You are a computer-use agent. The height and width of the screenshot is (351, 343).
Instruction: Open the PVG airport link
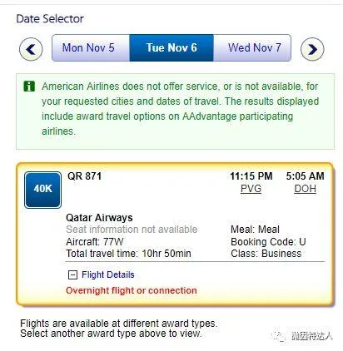pyautogui.click(x=251, y=189)
